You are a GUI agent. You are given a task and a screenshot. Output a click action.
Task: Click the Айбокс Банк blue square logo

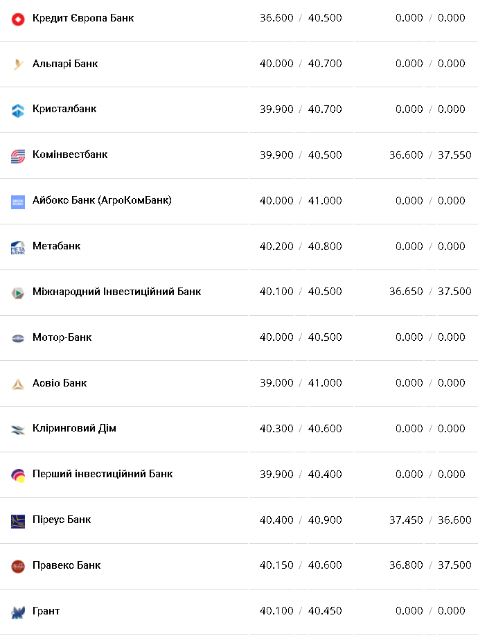18,202
